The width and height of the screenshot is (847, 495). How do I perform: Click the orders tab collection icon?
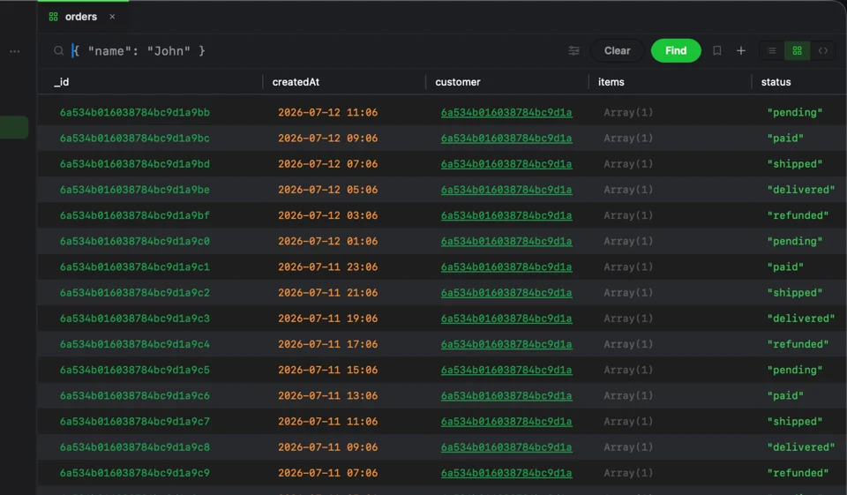(53, 17)
